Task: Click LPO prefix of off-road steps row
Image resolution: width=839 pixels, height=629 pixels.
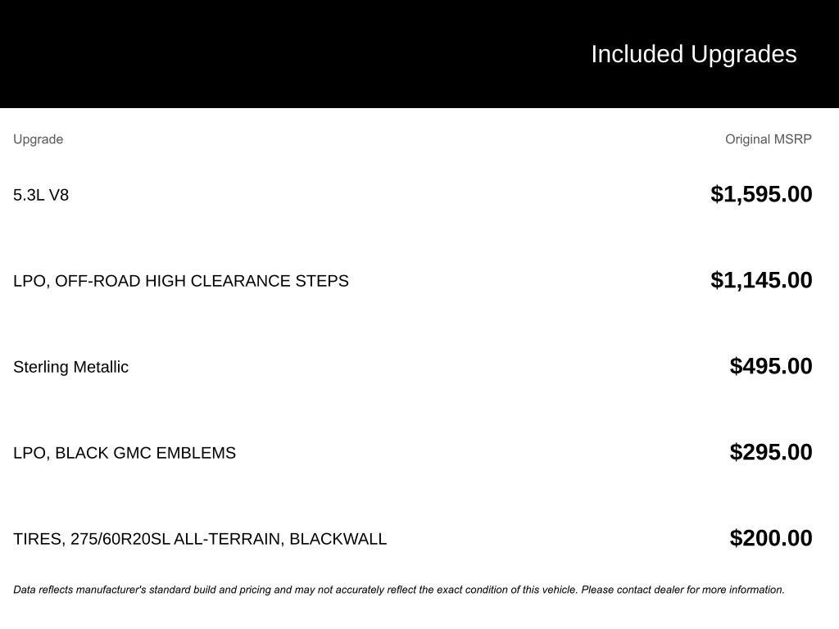Action: (x=29, y=281)
